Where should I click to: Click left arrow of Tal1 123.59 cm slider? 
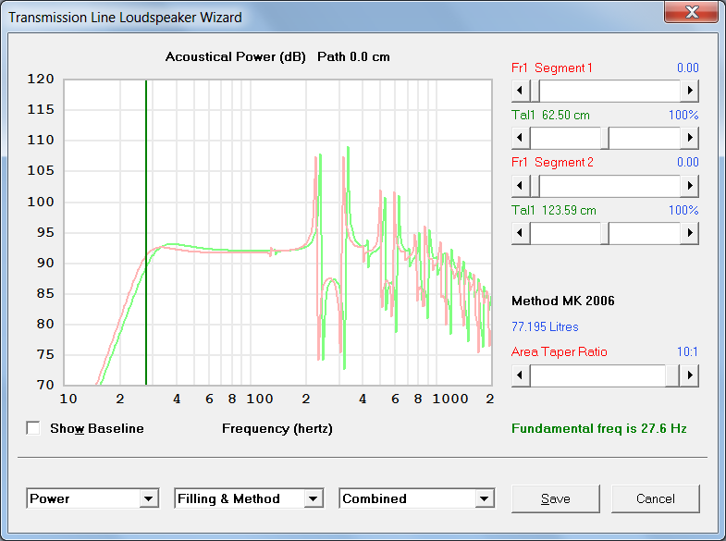521,233
